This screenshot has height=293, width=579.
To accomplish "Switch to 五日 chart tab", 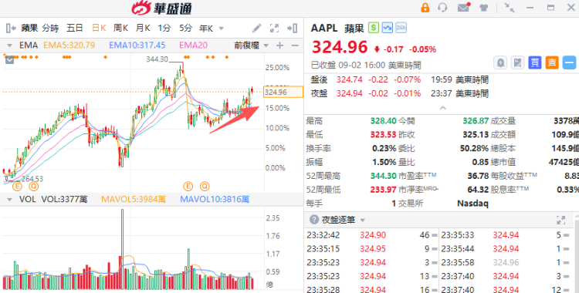I will 75,28.
